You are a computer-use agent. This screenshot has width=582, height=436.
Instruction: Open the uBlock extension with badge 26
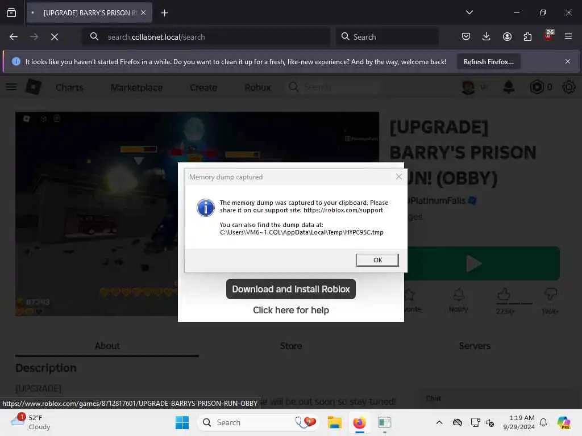pos(548,36)
